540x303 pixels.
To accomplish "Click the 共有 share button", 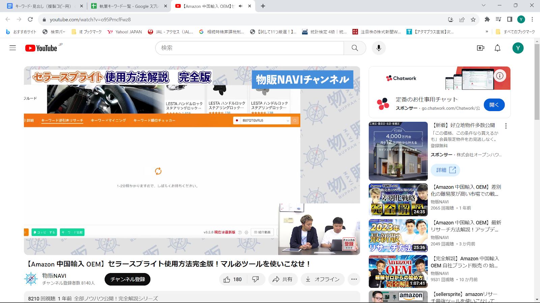I will [x=283, y=279].
